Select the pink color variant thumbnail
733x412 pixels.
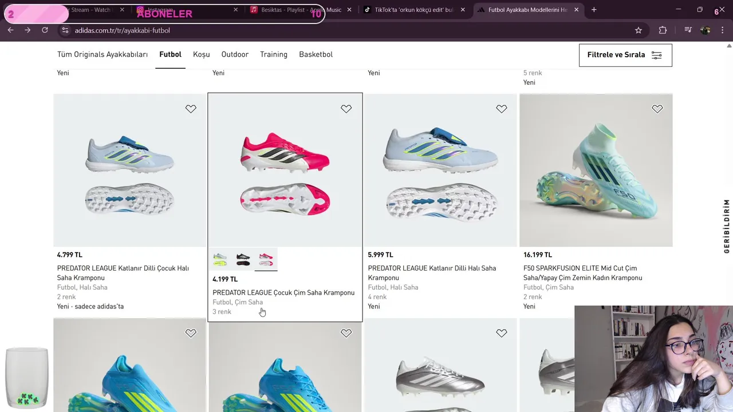(x=266, y=259)
